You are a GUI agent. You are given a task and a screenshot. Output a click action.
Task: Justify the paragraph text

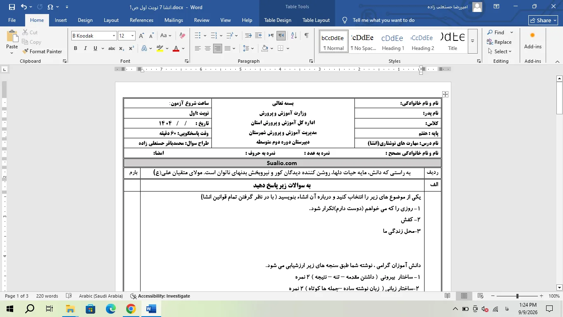point(228,48)
